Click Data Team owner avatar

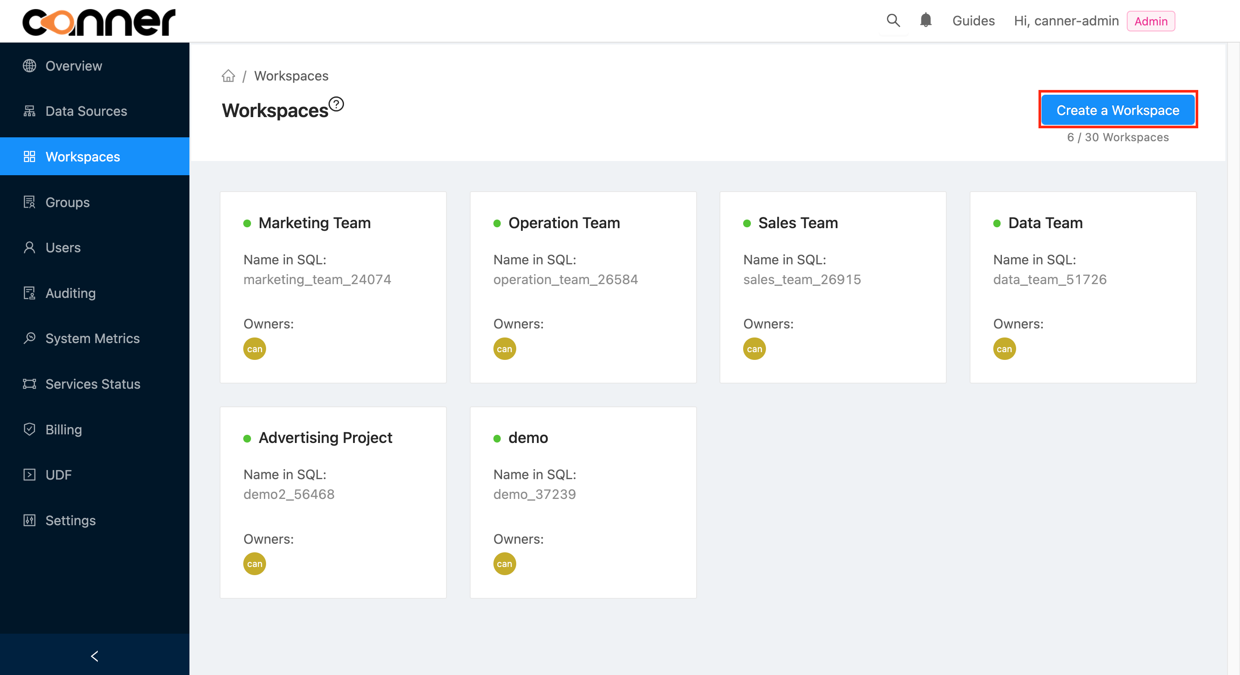coord(1004,349)
